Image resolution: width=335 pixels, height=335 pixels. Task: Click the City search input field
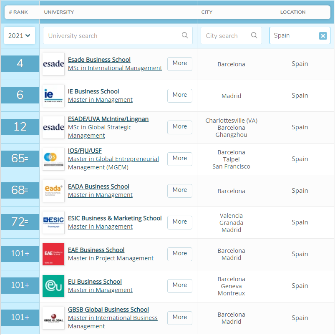(231, 35)
